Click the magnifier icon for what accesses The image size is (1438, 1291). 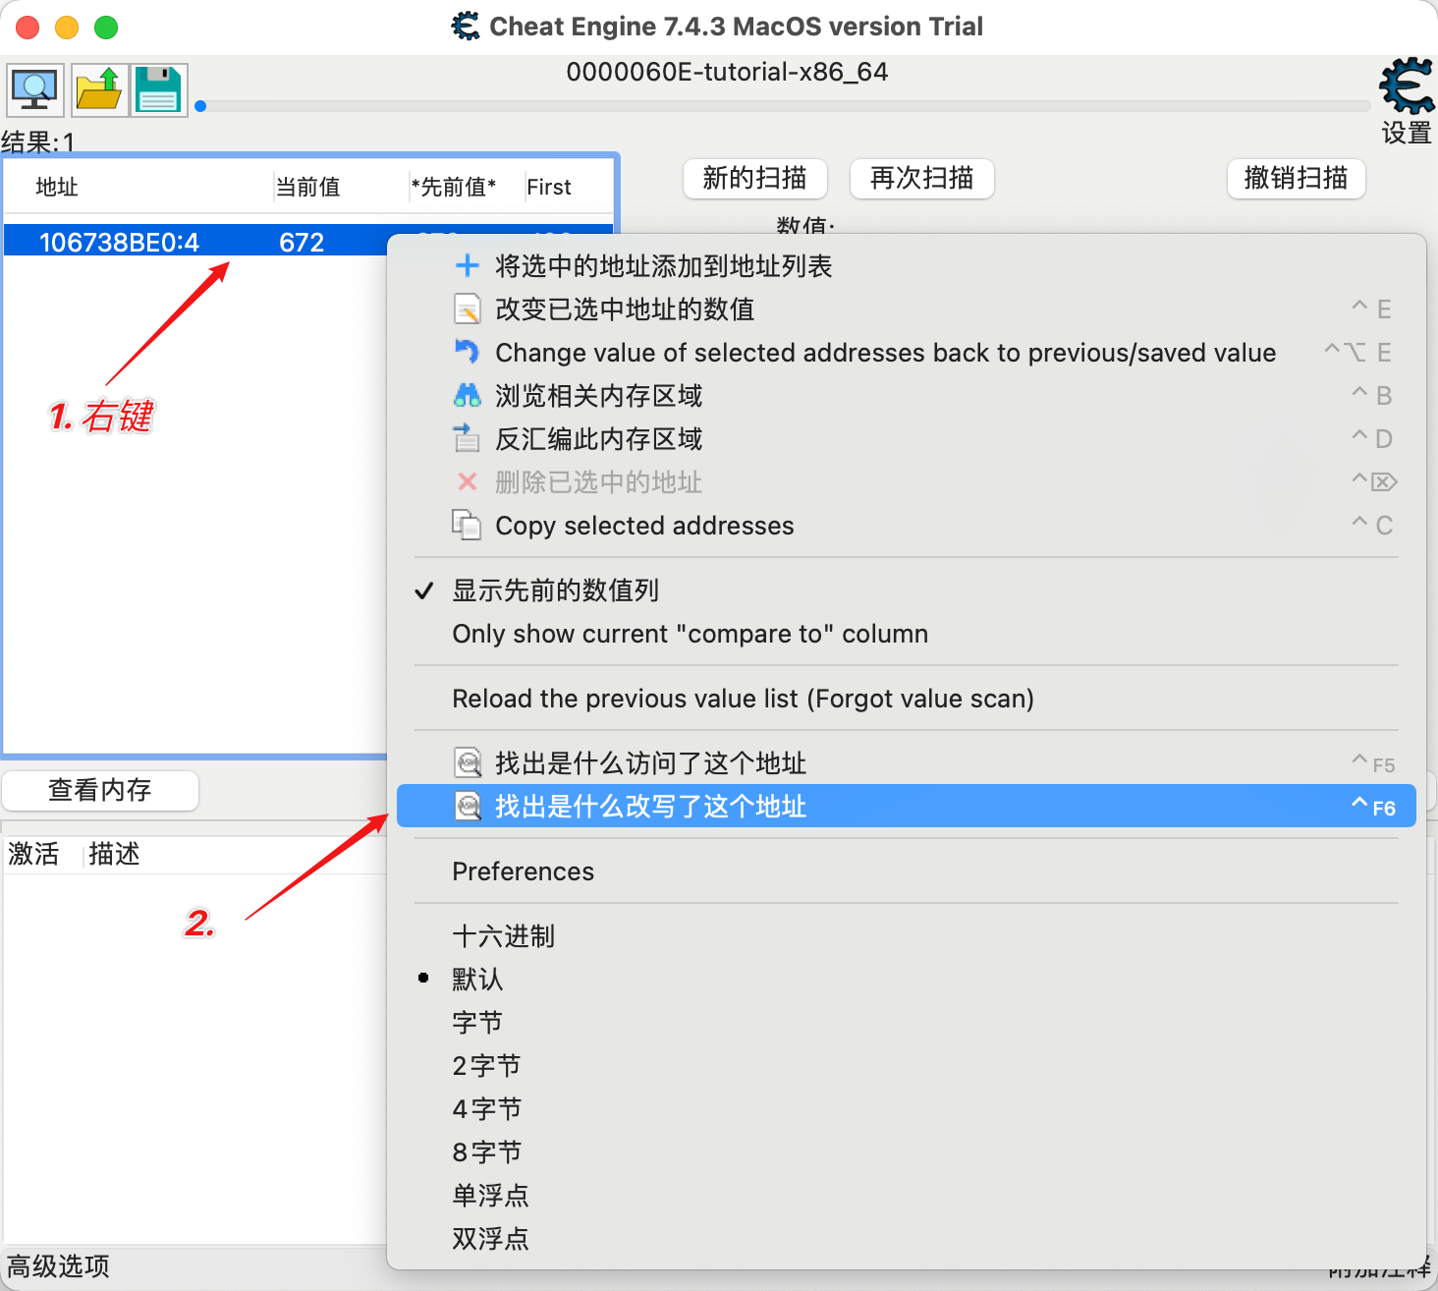pyautogui.click(x=469, y=762)
